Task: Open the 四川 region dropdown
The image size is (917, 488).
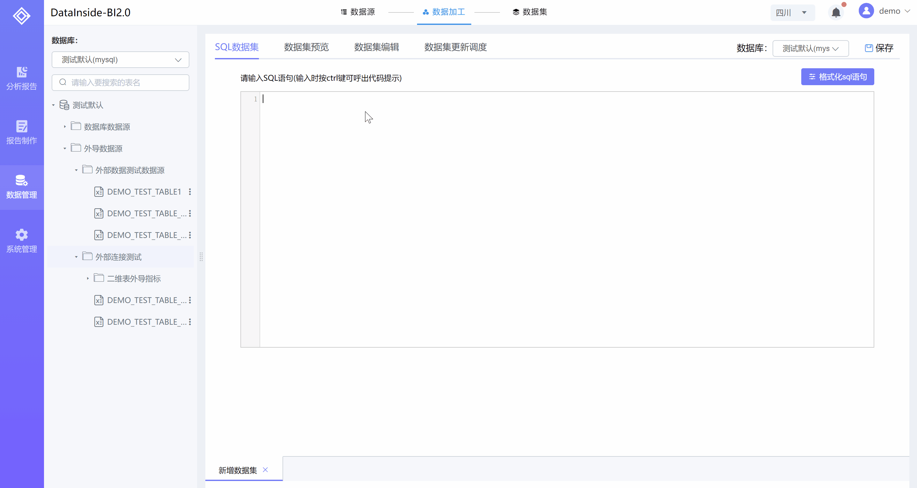Action: click(x=792, y=12)
